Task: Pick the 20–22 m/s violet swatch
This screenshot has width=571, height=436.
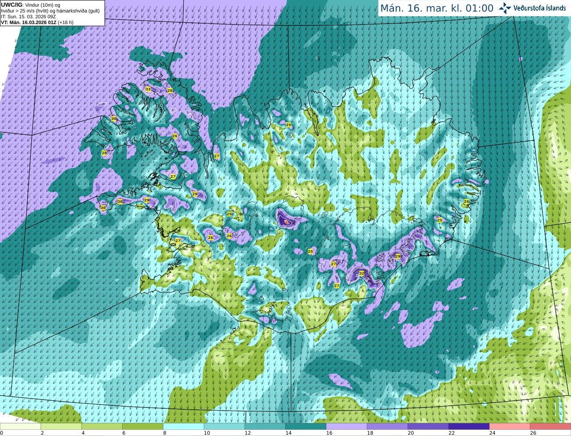Action: (x=428, y=426)
